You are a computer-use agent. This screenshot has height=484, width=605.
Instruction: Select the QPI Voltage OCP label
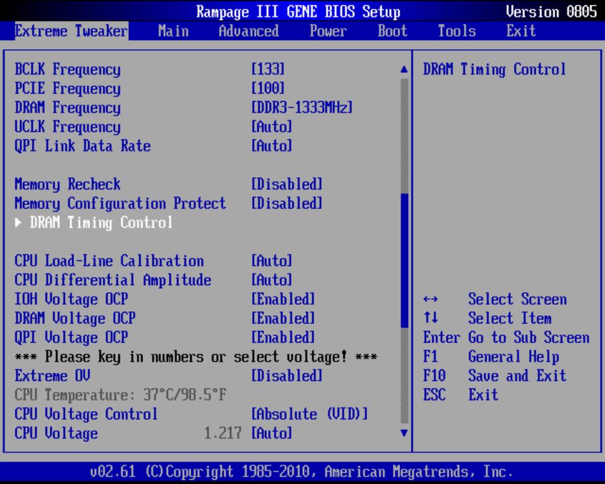[x=71, y=338]
